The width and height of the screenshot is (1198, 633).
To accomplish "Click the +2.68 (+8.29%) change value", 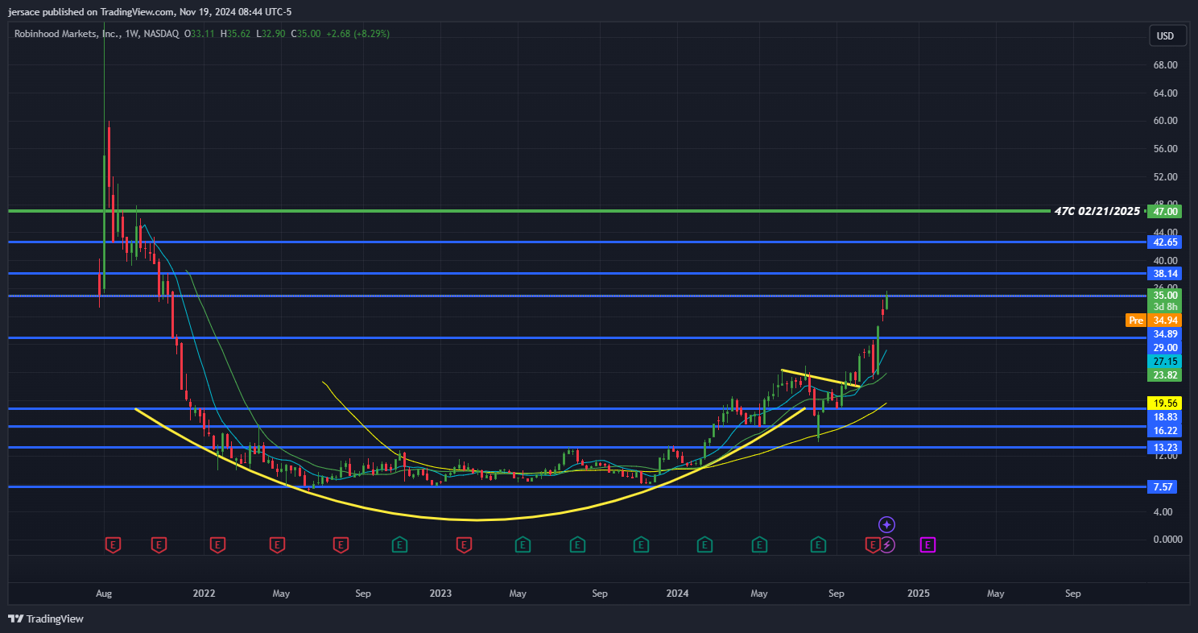I will click(357, 34).
